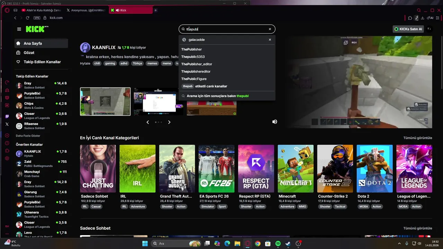Click the gaming tag
This screenshot has width=443, height=249.
click(110, 63)
